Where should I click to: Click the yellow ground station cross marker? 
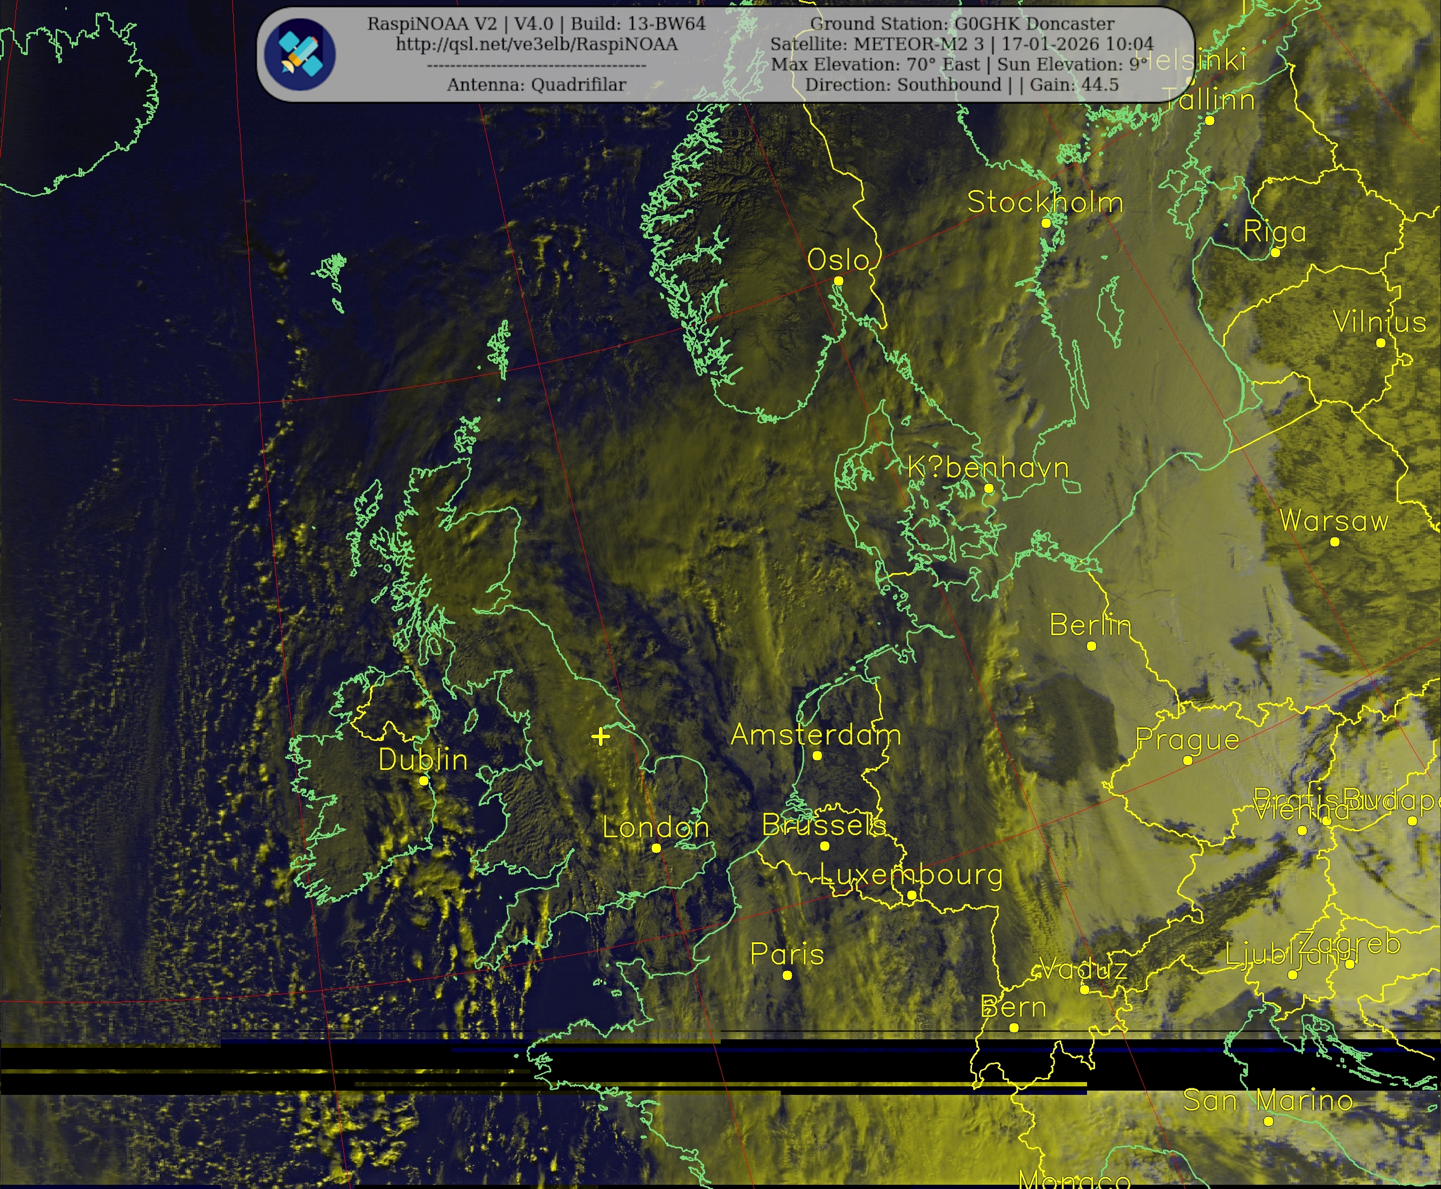(x=600, y=737)
